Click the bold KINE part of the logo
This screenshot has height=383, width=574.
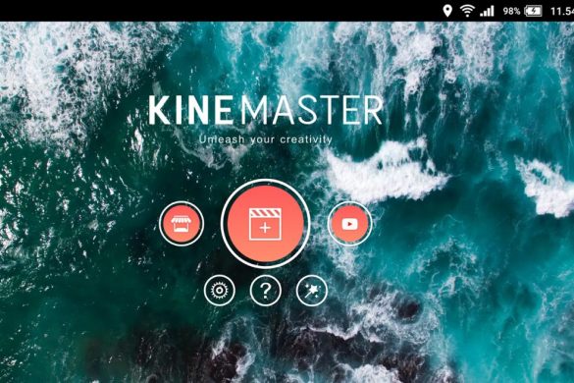[x=190, y=110]
